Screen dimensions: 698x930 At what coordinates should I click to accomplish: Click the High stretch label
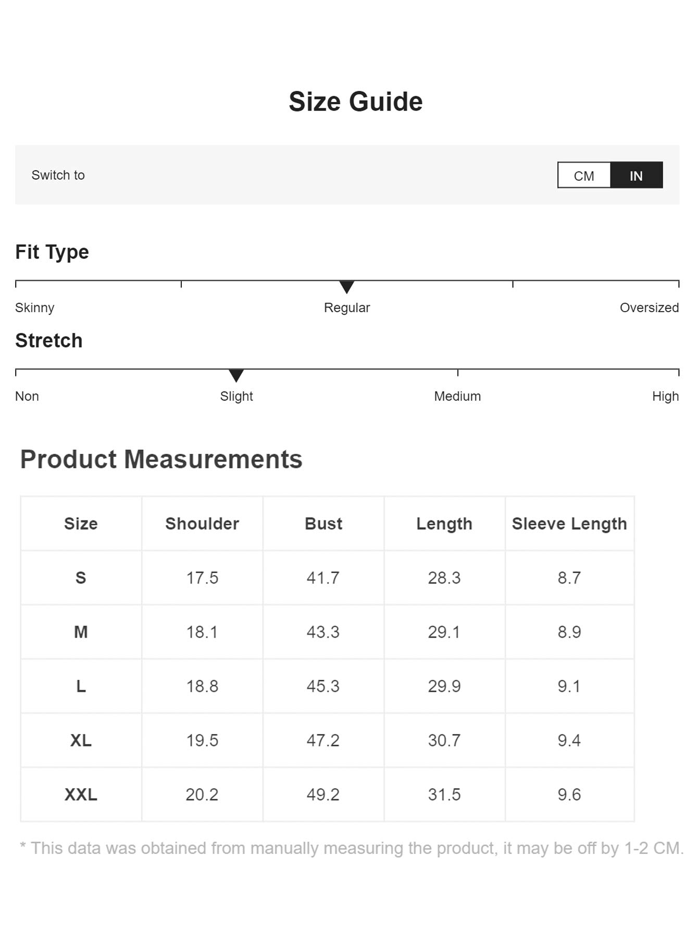pyautogui.click(x=665, y=396)
